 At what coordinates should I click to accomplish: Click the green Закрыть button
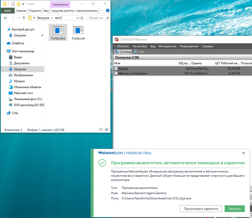click(235, 209)
